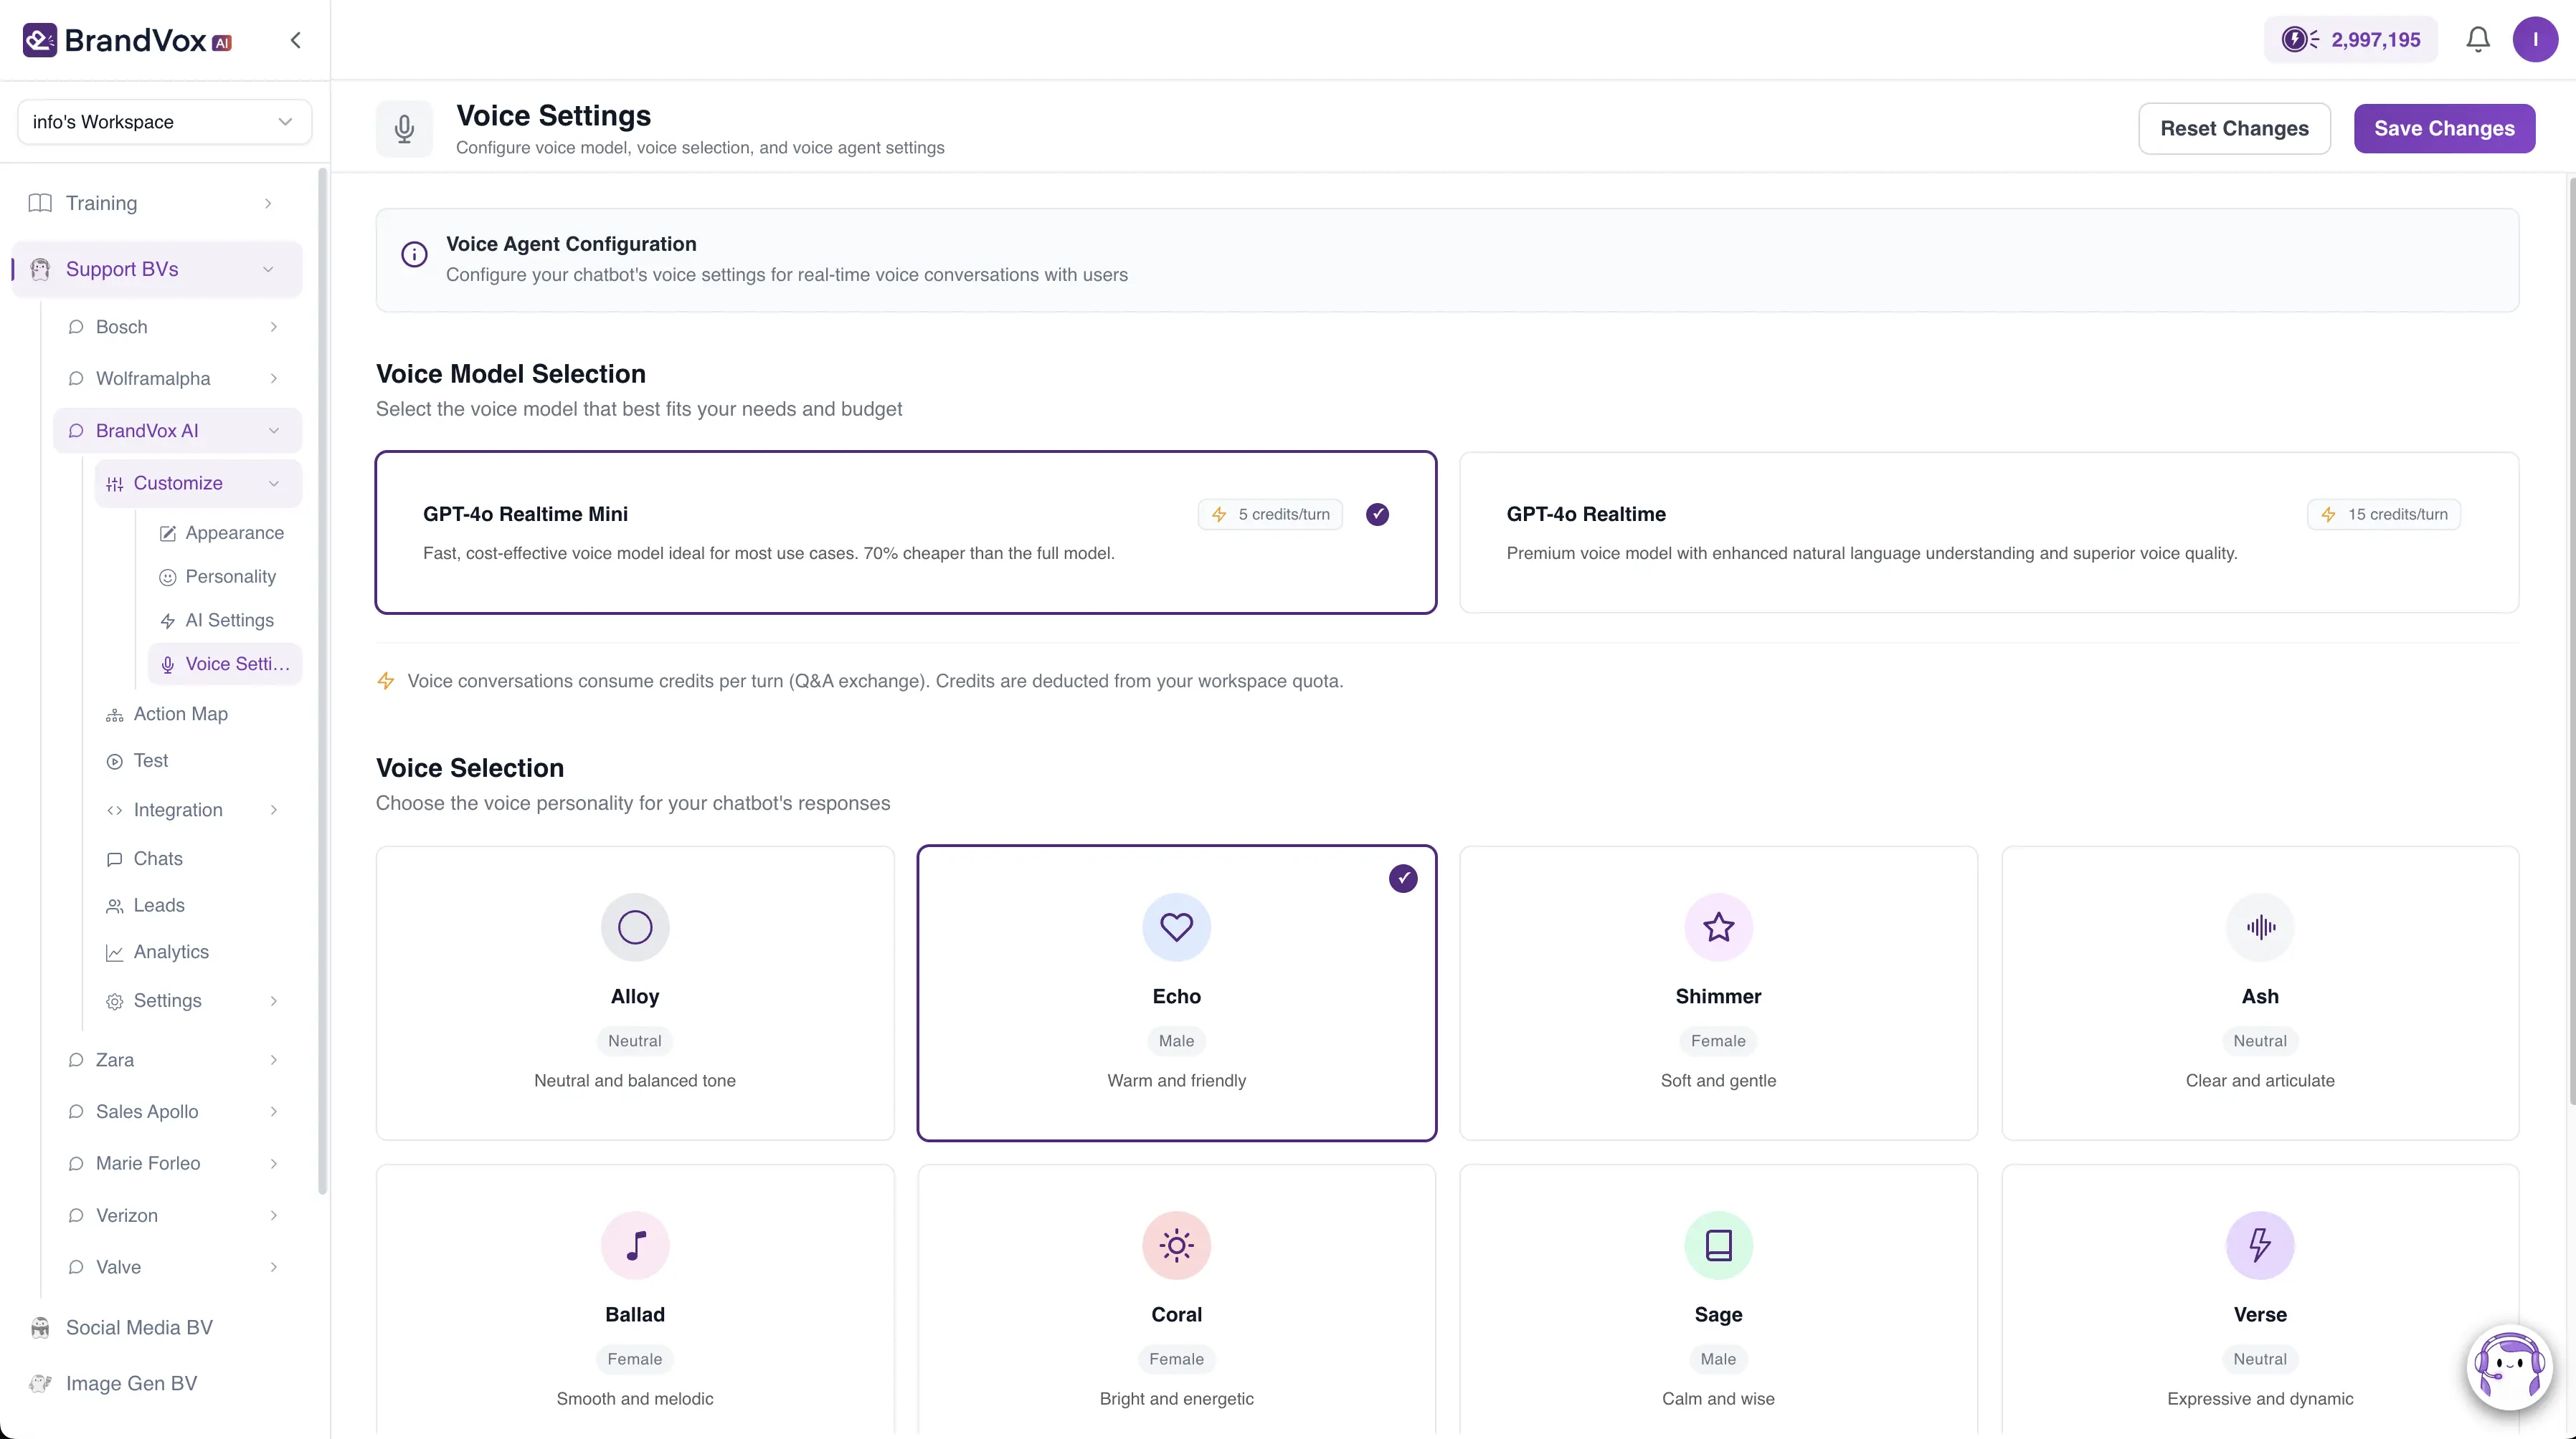Click the Ballad voice music note icon

635,1245
